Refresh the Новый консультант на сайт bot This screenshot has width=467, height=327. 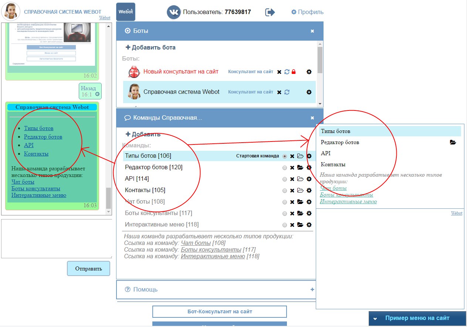(287, 72)
